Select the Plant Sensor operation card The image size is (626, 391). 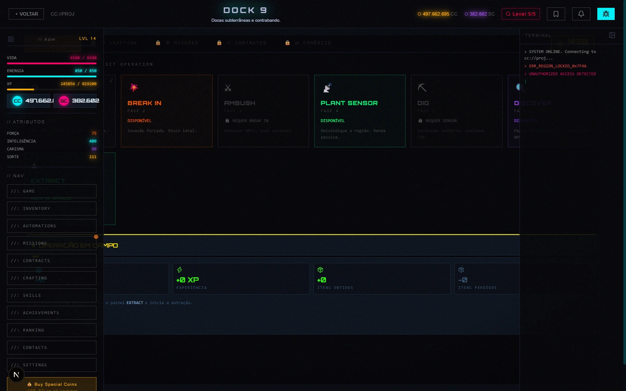pyautogui.click(x=360, y=111)
